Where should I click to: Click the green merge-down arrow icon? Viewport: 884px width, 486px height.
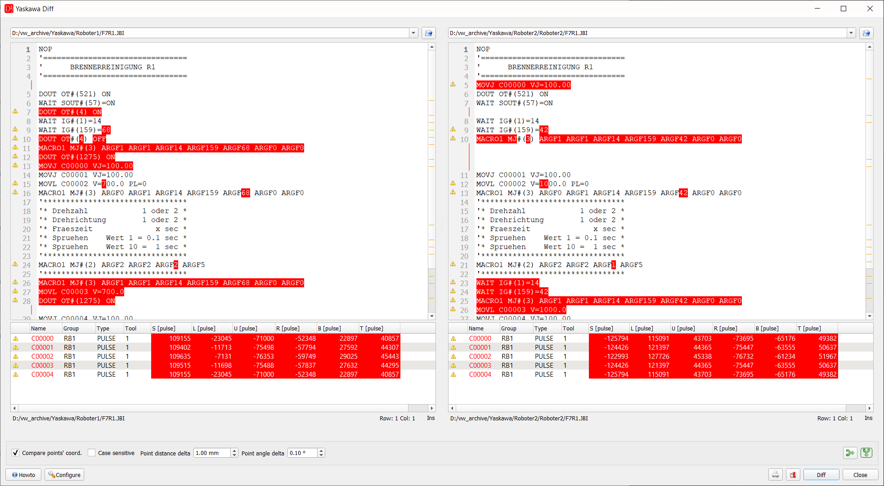(x=866, y=453)
